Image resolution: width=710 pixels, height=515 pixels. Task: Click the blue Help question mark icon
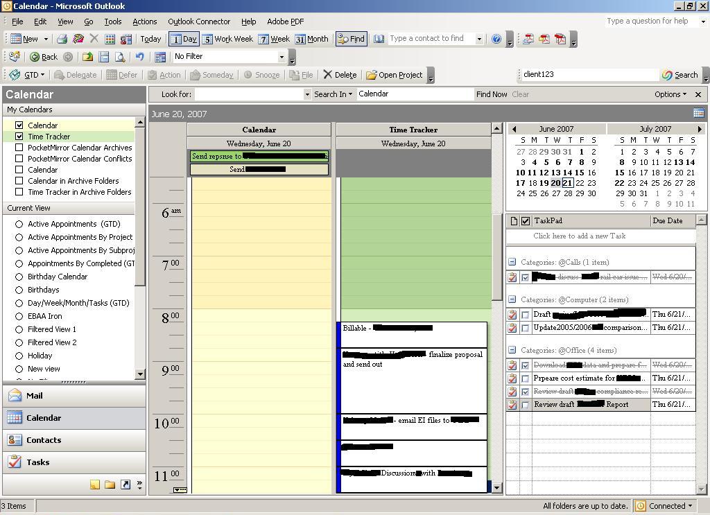(x=496, y=39)
